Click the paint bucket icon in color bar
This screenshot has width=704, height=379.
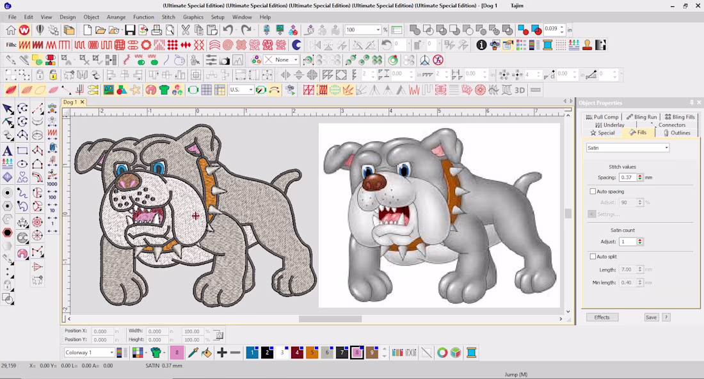point(207,353)
